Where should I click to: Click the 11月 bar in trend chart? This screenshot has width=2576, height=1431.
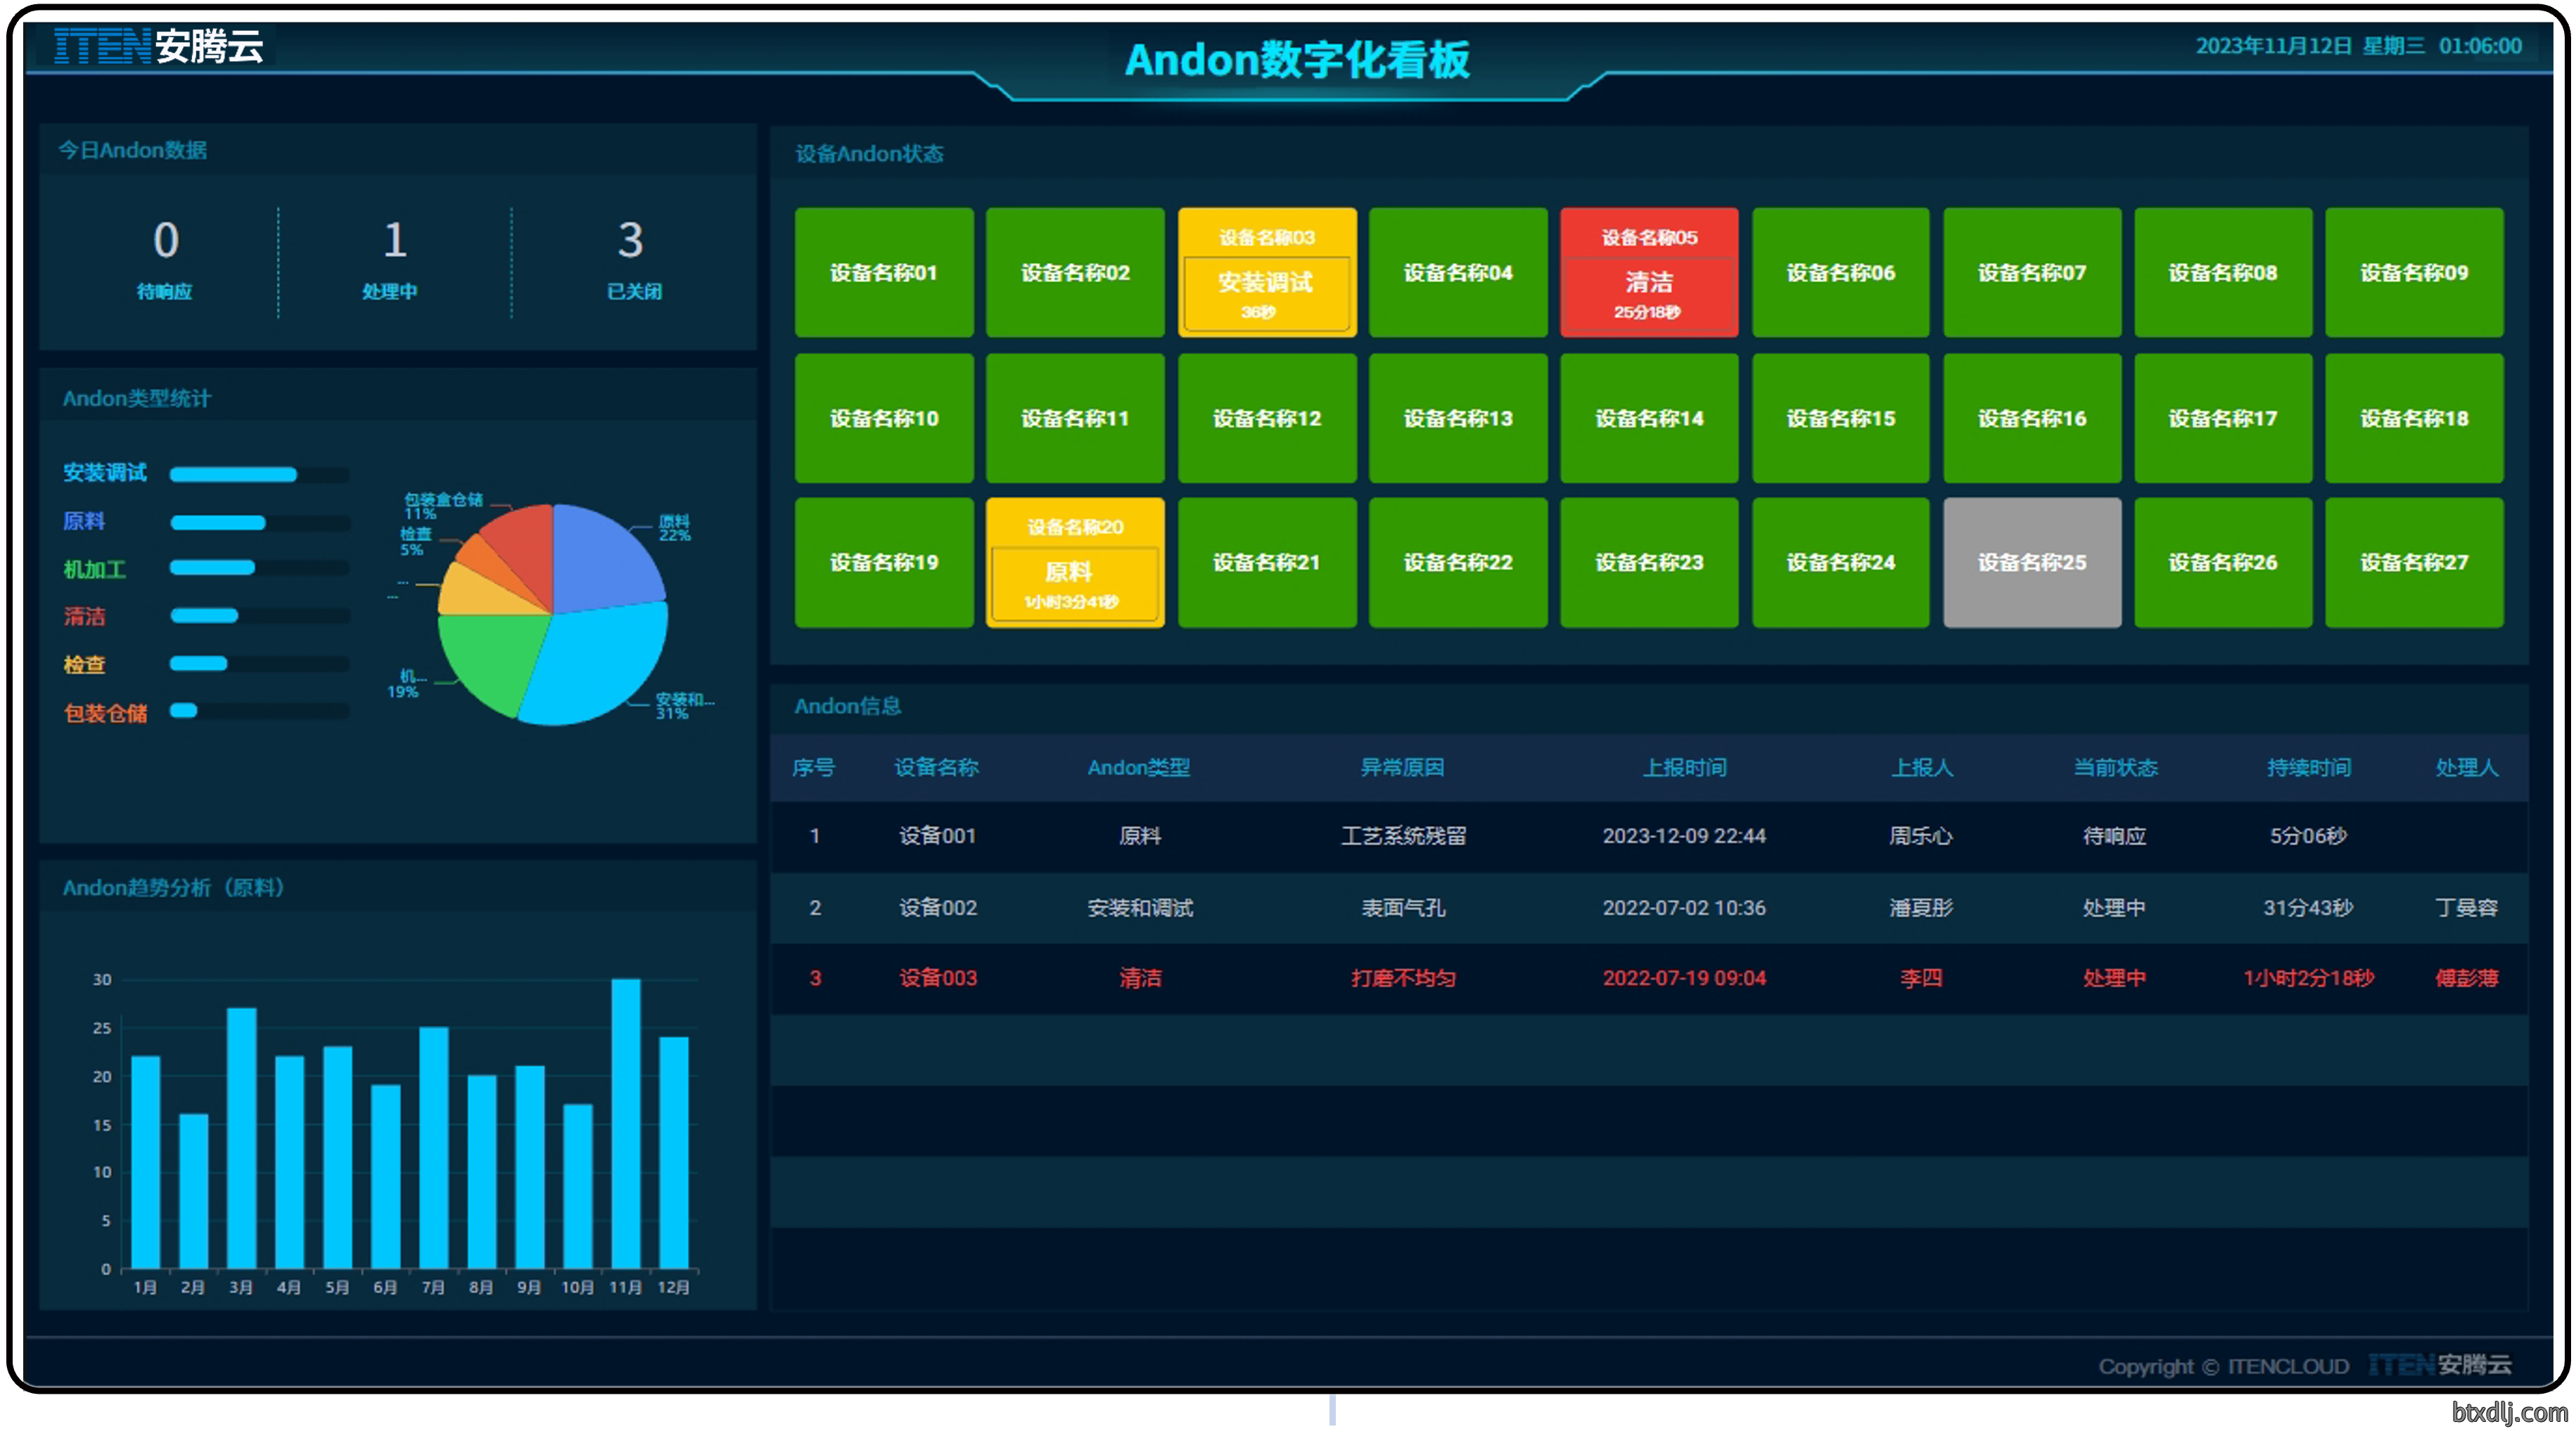tap(626, 1123)
